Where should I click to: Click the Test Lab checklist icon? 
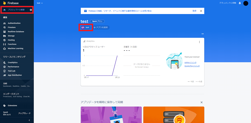[4, 71]
